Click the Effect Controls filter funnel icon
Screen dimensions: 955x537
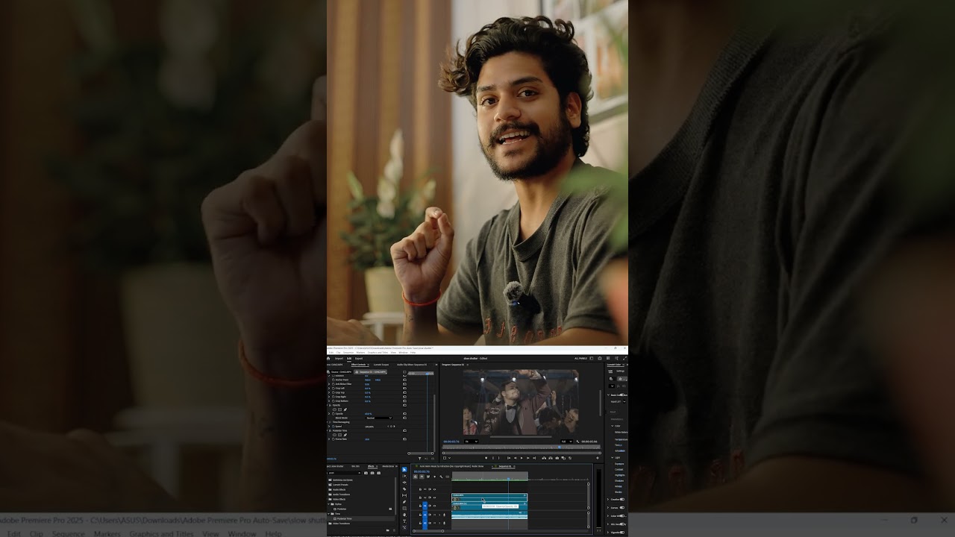[x=419, y=459]
